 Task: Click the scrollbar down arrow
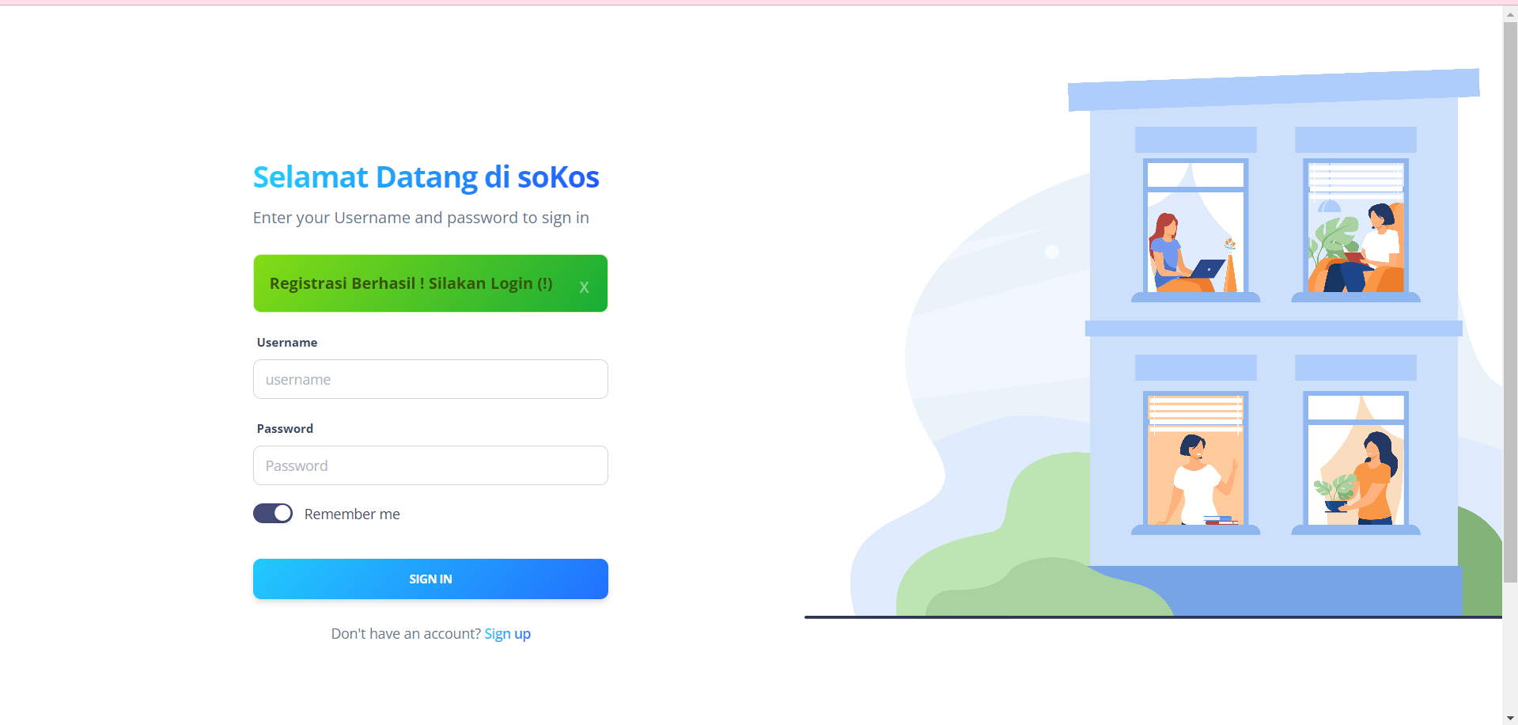tap(1510, 718)
